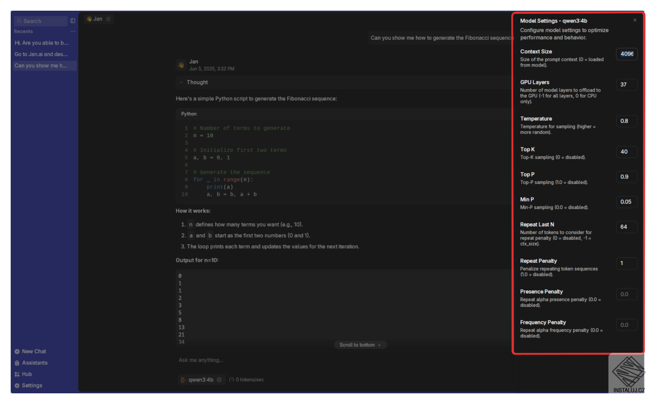
Task: Expand the Thought section
Action: pos(193,82)
